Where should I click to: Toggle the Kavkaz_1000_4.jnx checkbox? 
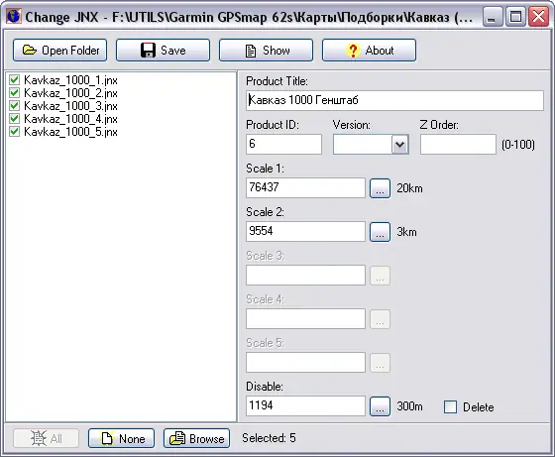tap(14, 119)
